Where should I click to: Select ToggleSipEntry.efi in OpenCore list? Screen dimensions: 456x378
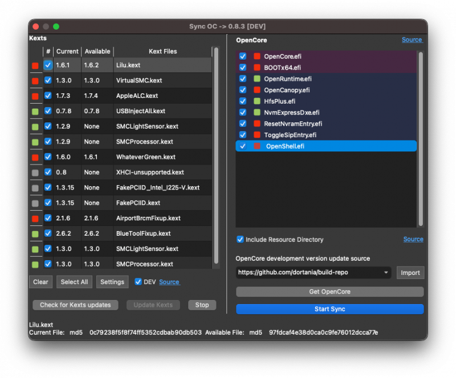coord(290,135)
